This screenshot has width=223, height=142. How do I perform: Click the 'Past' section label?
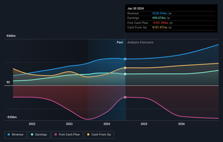(x=120, y=43)
